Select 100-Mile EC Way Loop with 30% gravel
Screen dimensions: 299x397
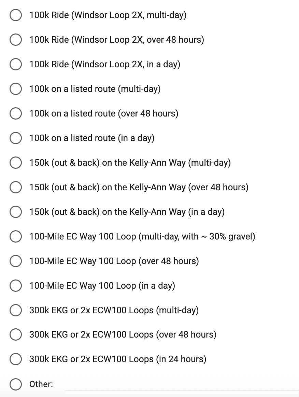point(15,236)
